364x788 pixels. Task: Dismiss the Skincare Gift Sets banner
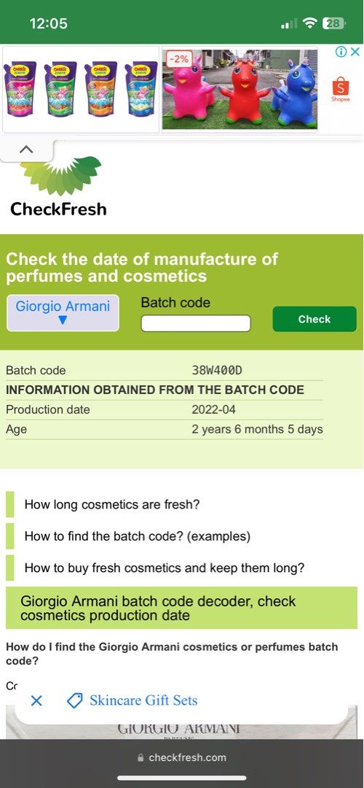click(x=36, y=700)
